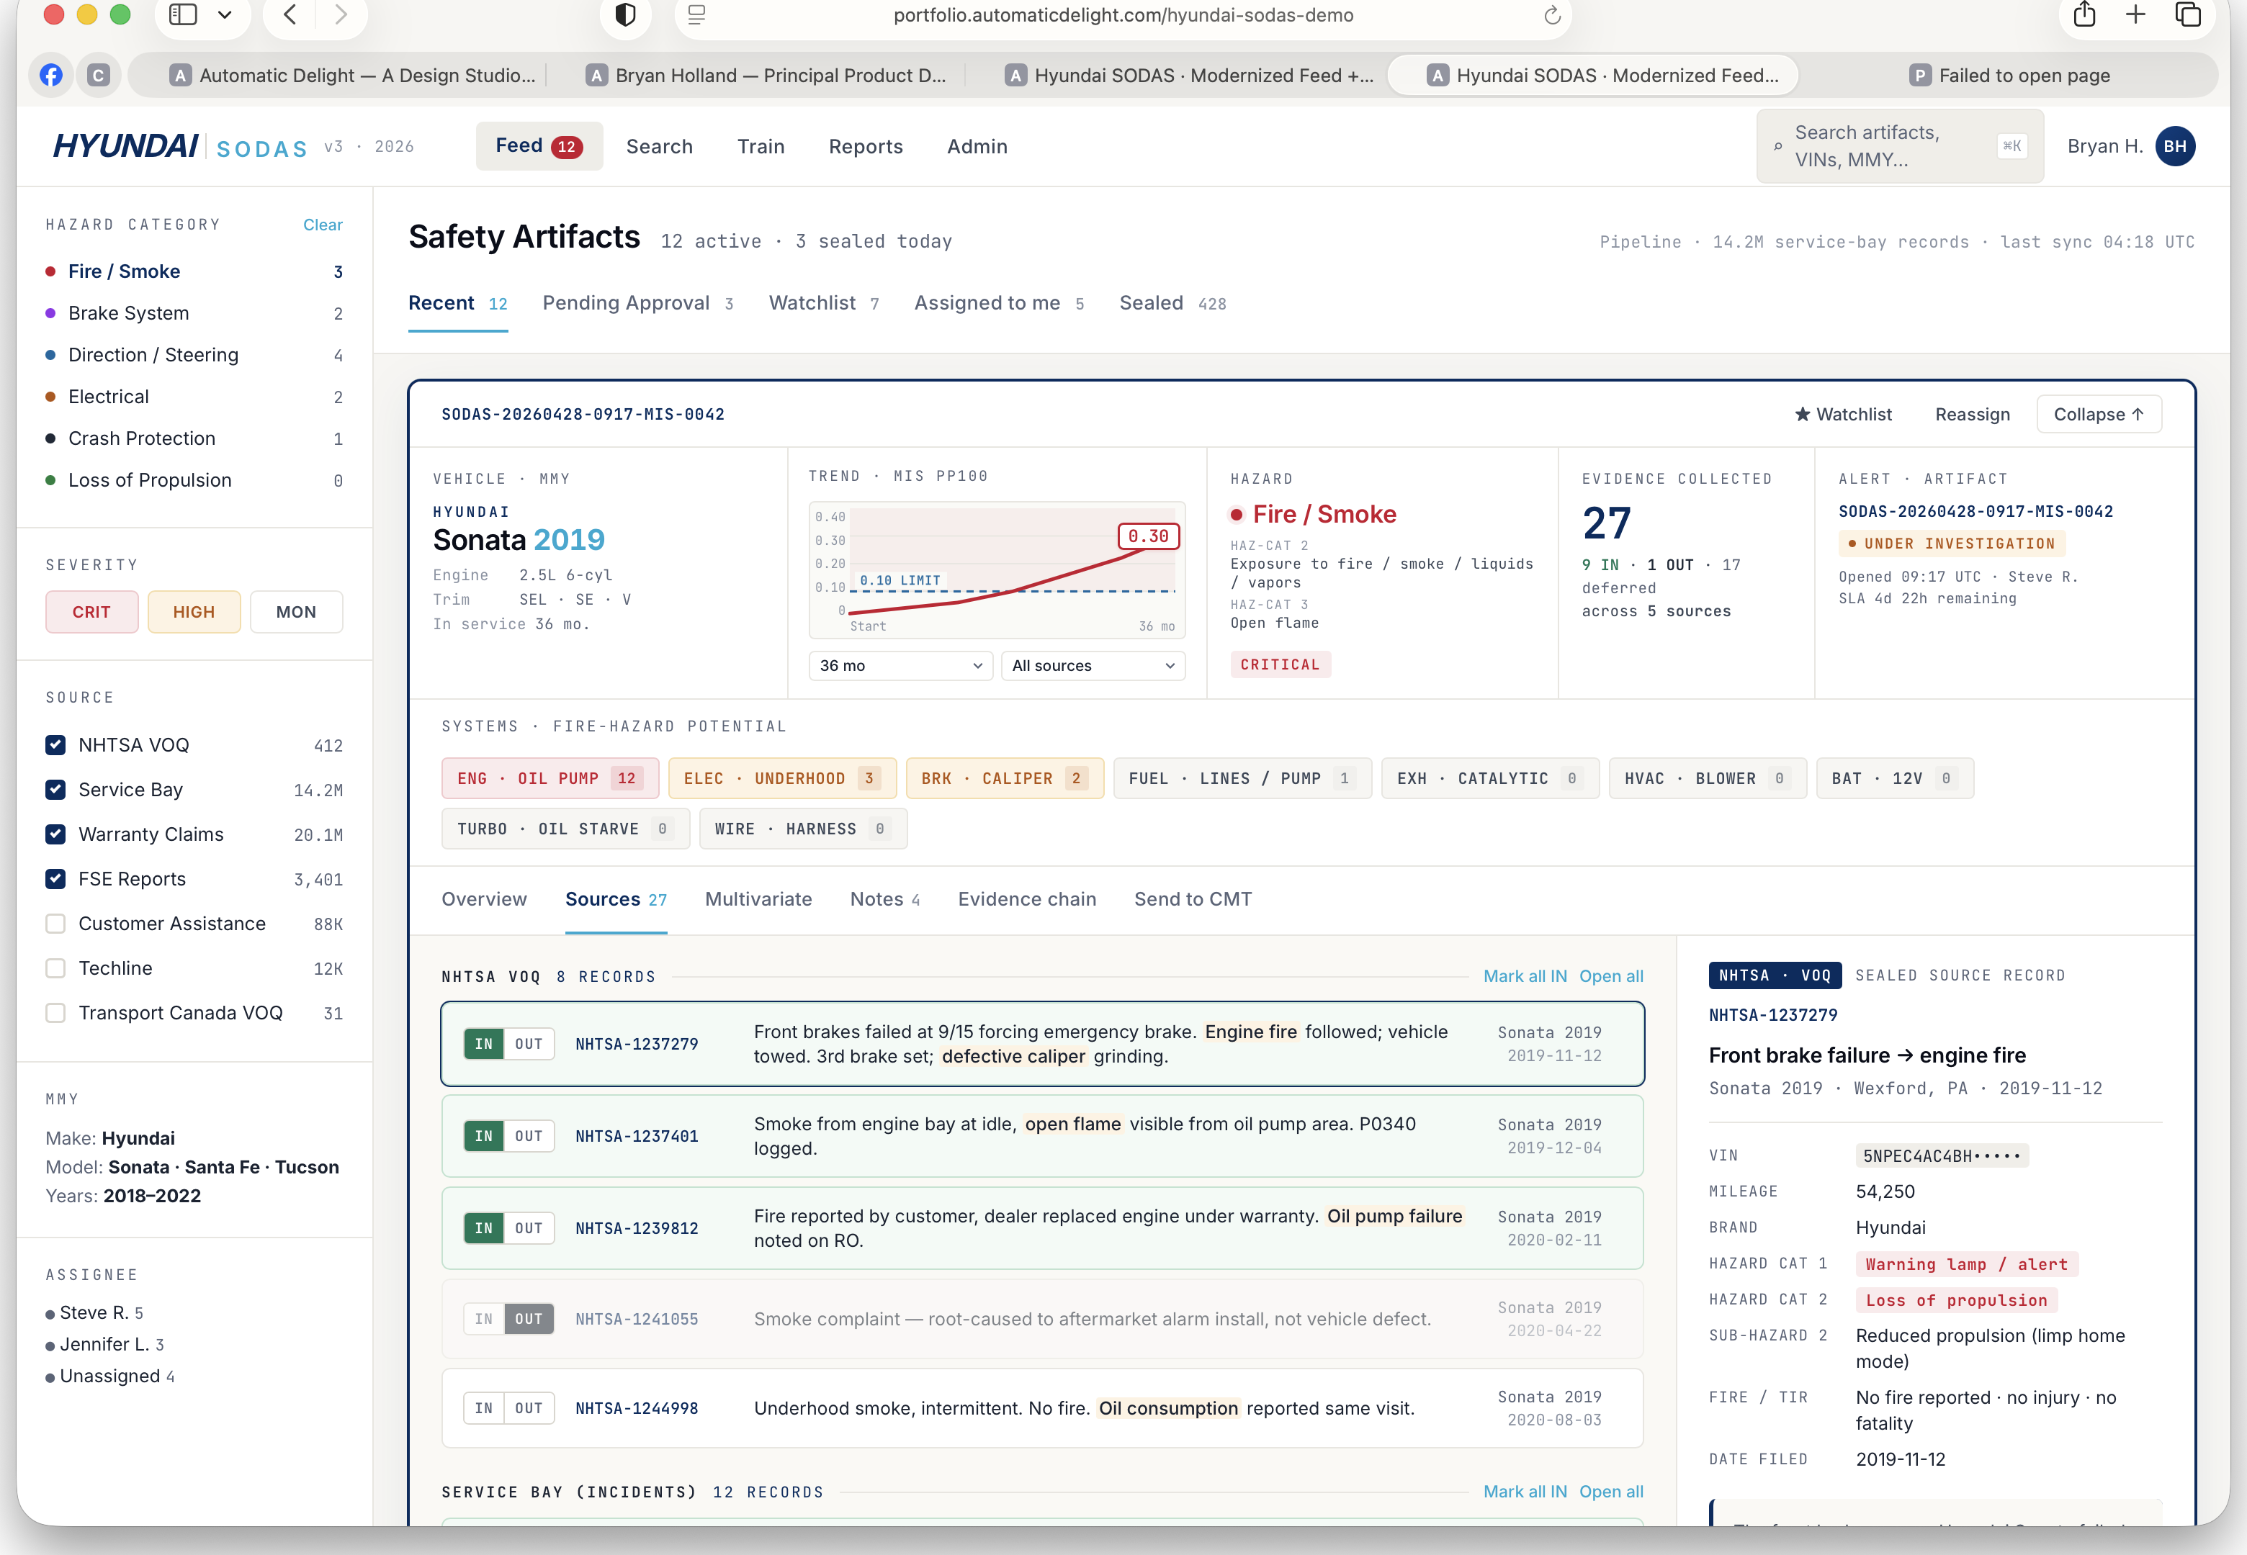Select the ELEC · UNDERHOOD system chip
The width and height of the screenshot is (2247, 1555).
[782, 778]
